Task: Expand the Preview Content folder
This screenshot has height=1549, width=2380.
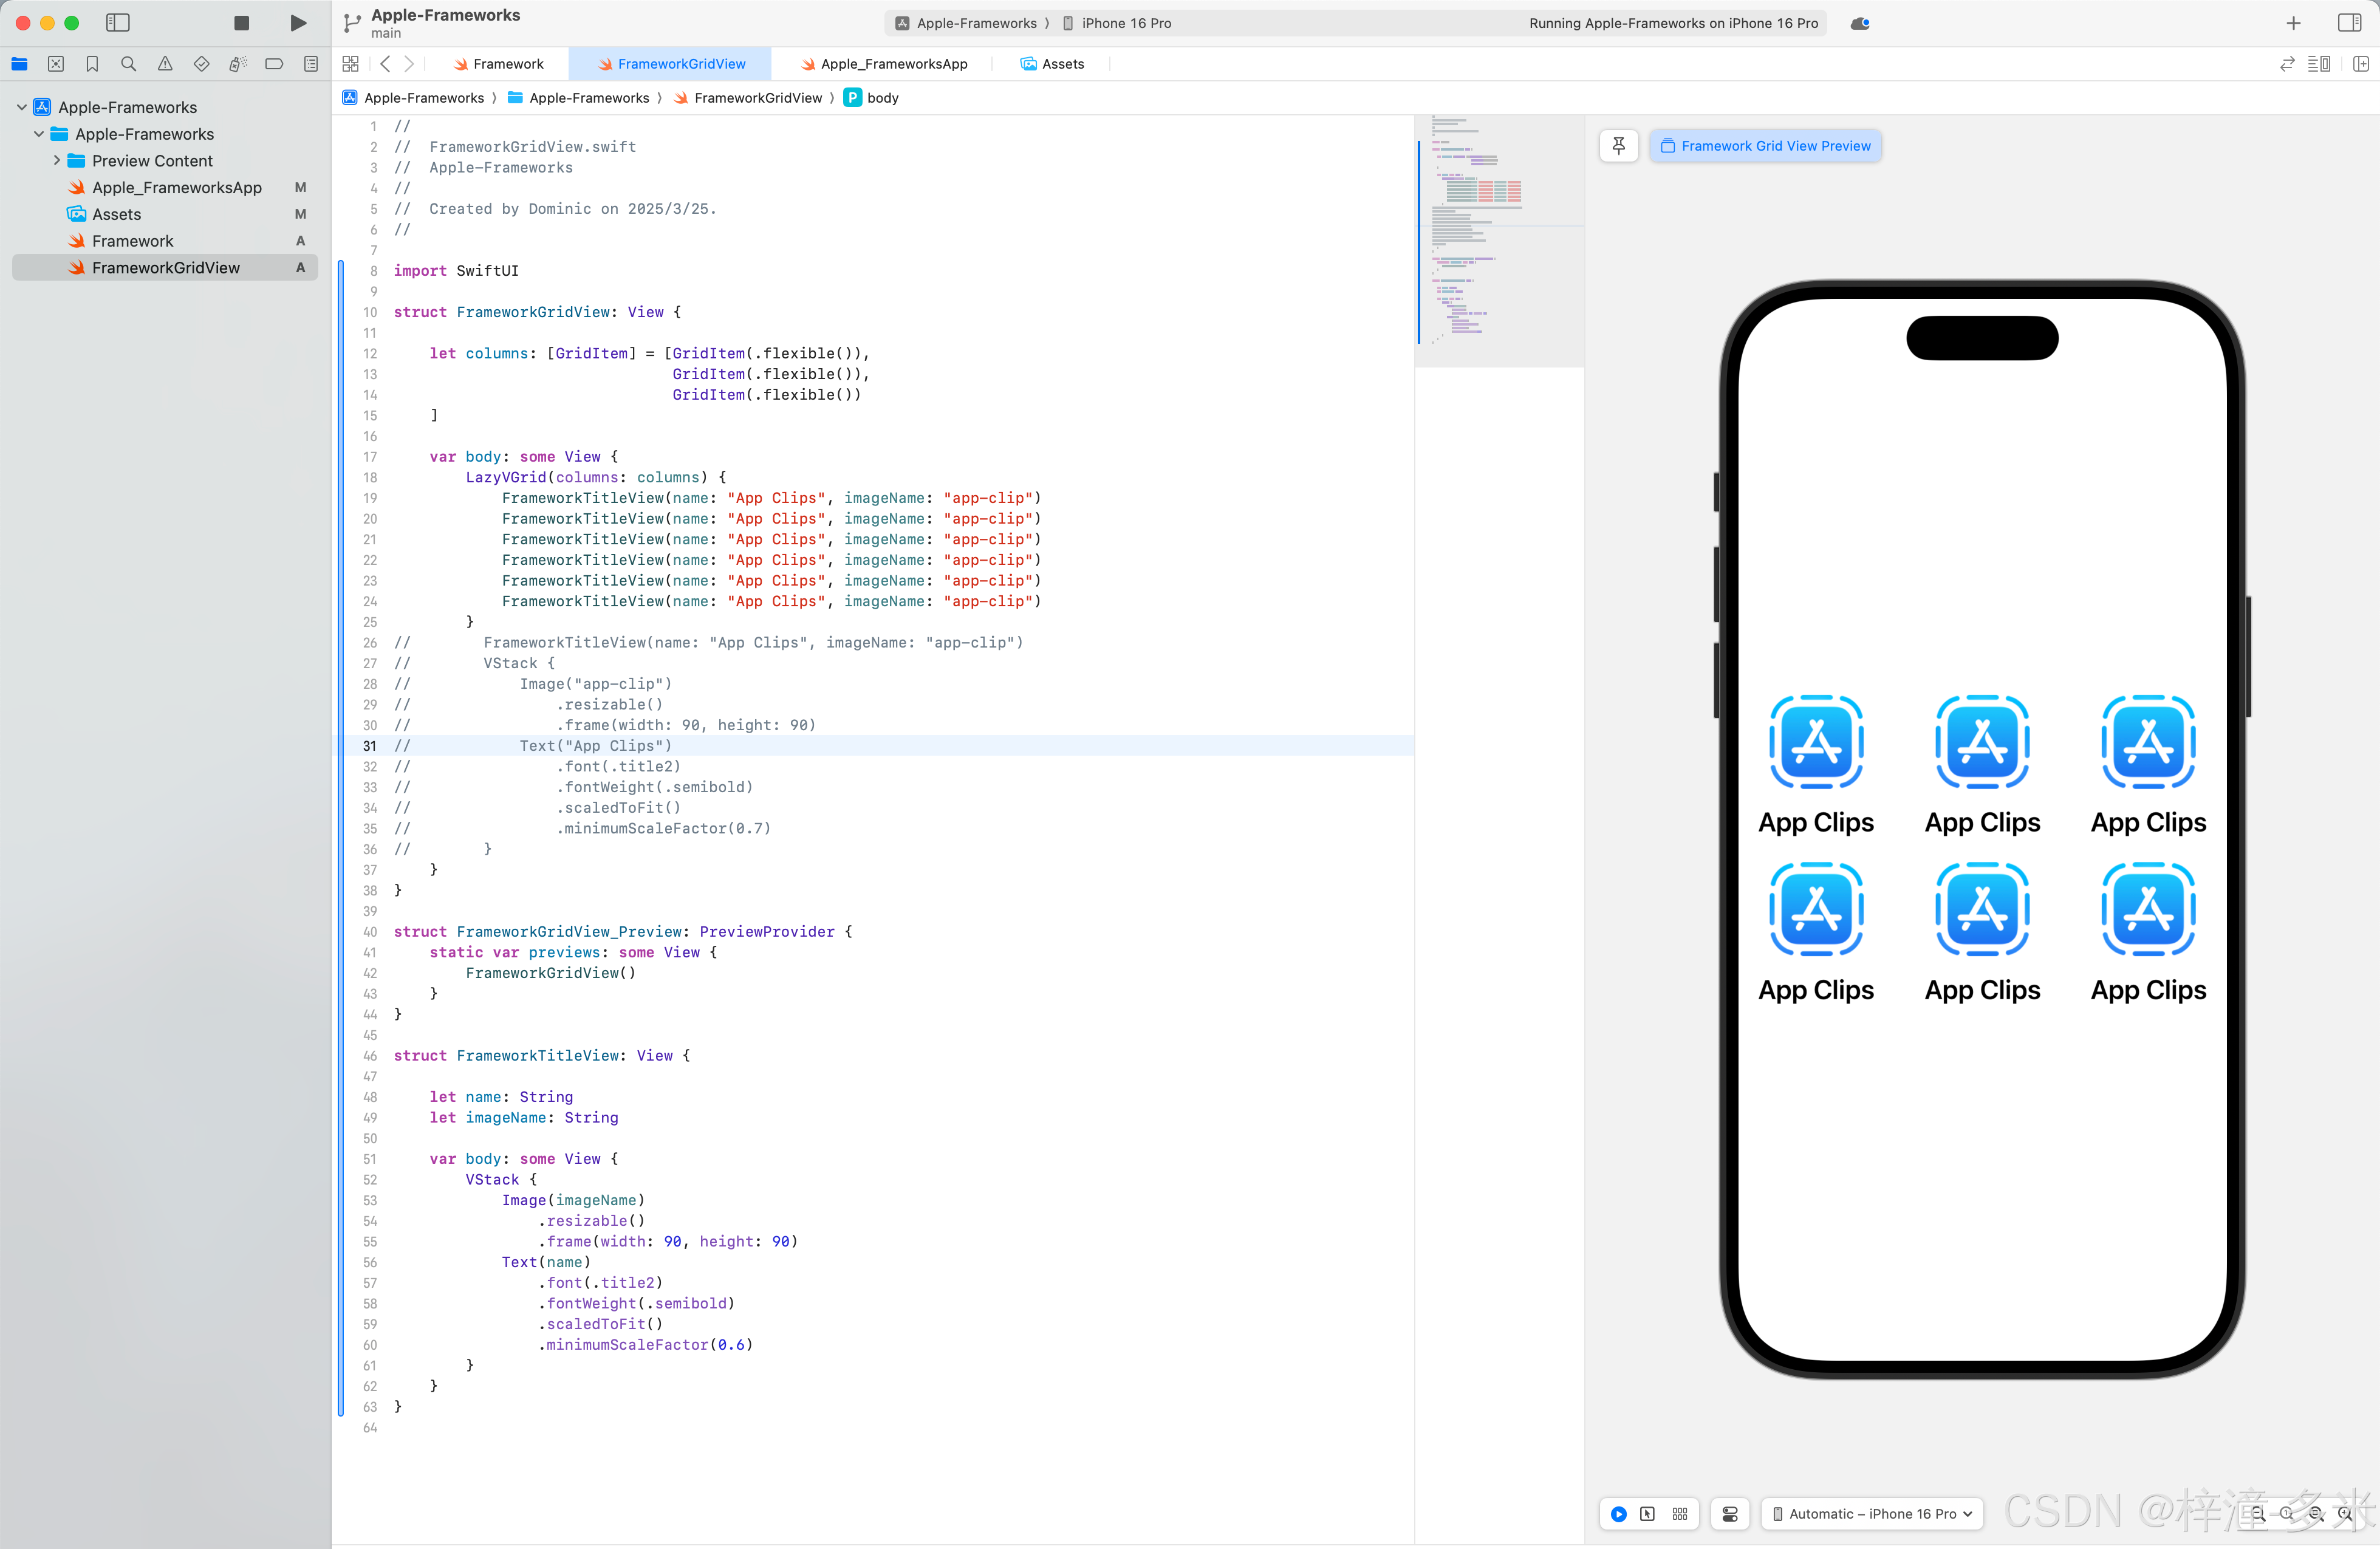Action: tap(57, 160)
